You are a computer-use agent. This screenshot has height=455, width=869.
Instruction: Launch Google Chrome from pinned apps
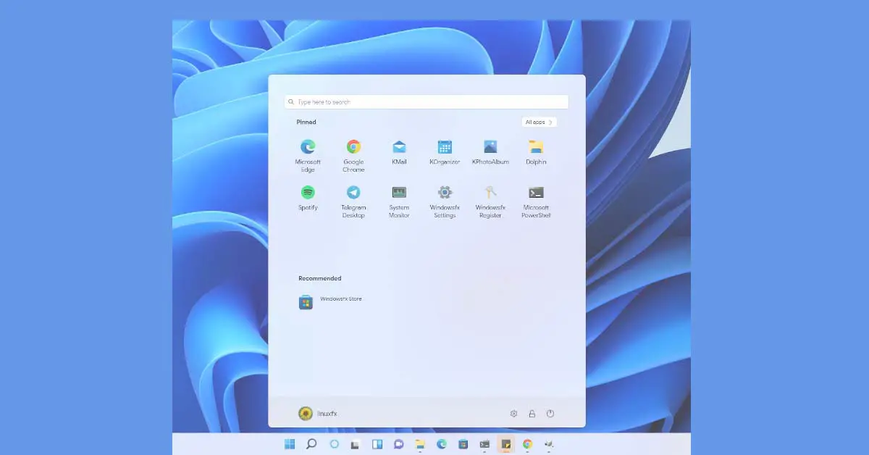tap(353, 156)
